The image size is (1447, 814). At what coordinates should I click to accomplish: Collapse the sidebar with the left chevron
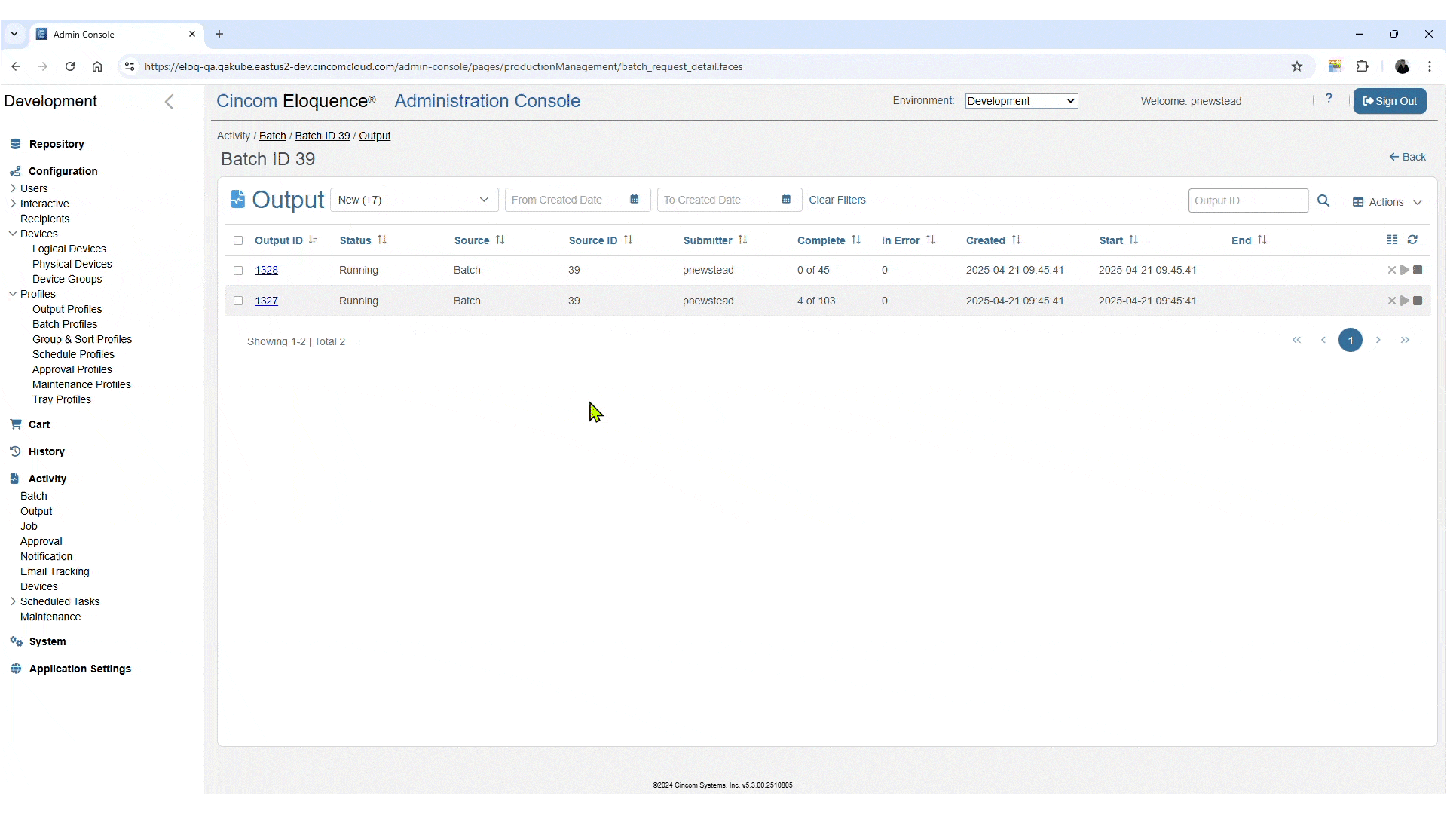coord(170,102)
